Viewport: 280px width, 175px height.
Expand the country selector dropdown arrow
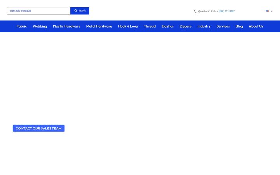coord(272,11)
